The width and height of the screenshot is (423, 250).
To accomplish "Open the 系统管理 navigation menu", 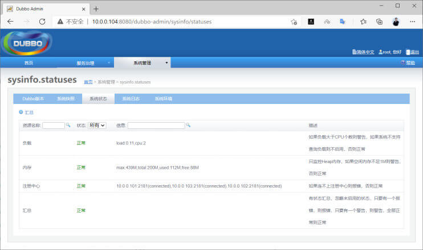I will click(142, 63).
